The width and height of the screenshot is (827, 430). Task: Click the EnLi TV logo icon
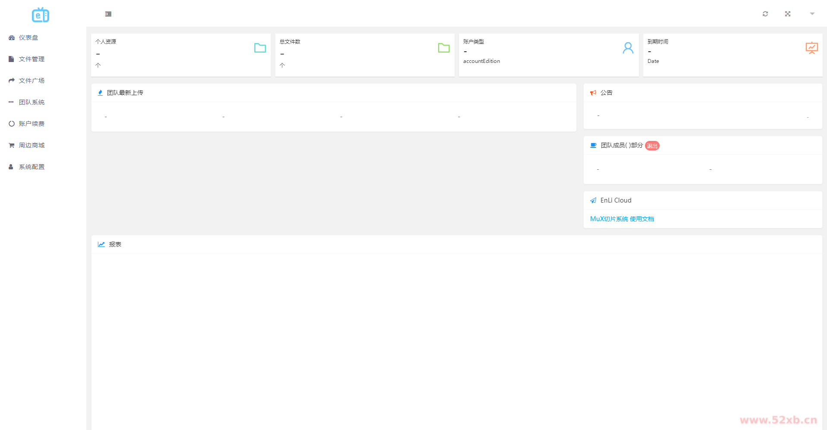tap(41, 15)
